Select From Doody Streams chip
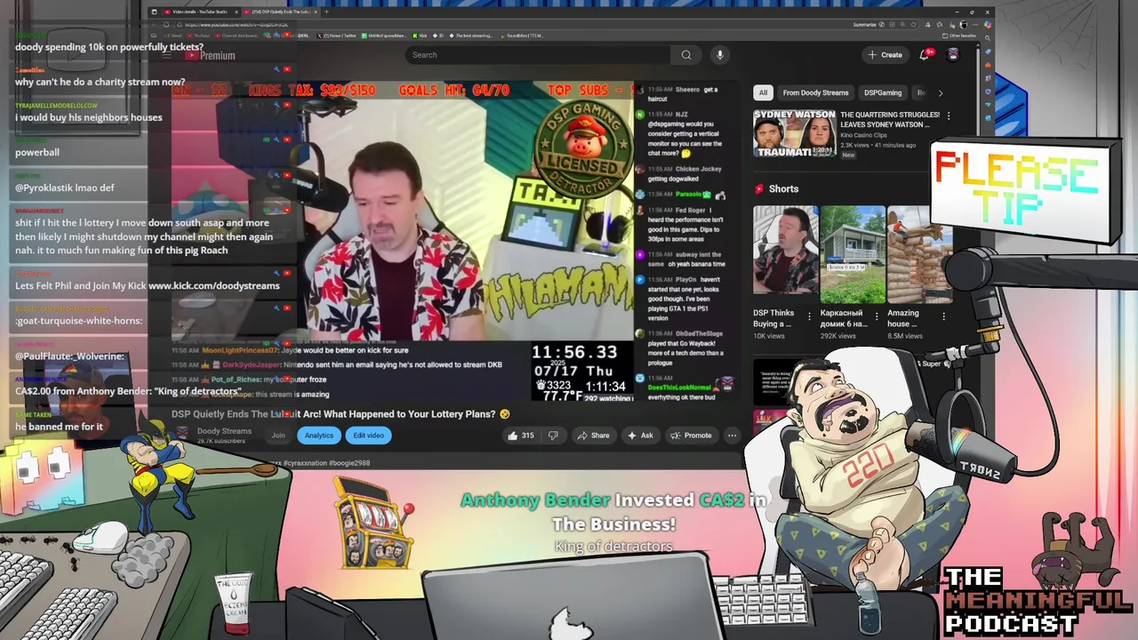 coord(815,92)
